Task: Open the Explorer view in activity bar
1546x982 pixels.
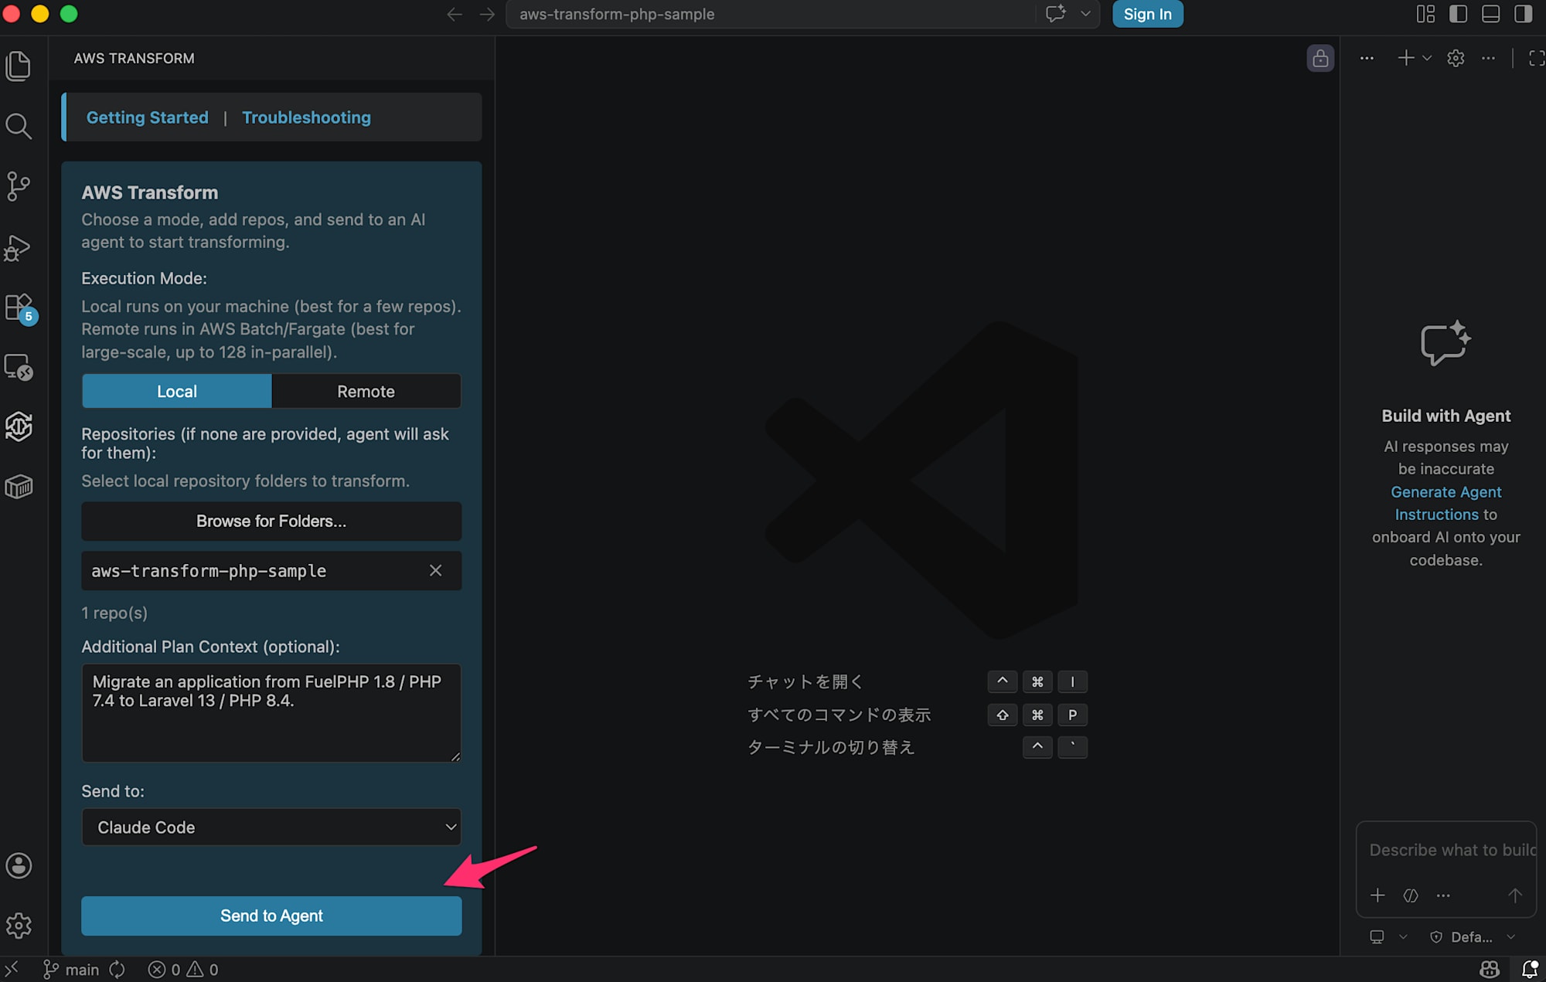Action: click(19, 66)
